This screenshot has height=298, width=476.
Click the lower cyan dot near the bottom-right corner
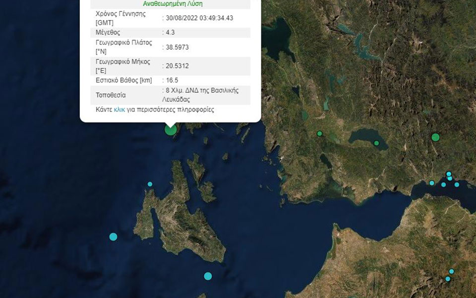click(448, 279)
